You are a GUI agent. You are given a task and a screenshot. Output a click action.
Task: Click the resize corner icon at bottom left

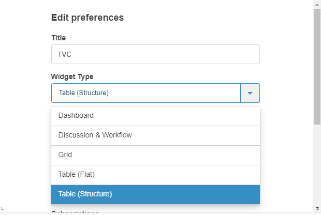pyautogui.click(x=3, y=208)
